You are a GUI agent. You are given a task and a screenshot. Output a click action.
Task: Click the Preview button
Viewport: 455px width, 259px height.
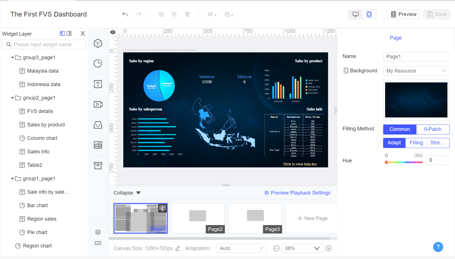coord(403,14)
